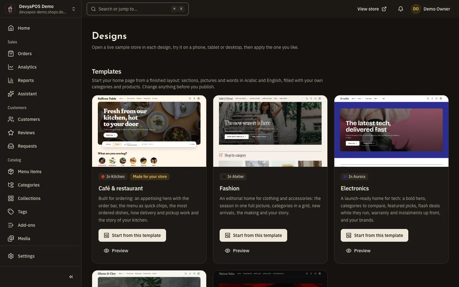The height and width of the screenshot is (287, 459).
Task: Start from the Electronics template
Action: pyautogui.click(x=375, y=235)
